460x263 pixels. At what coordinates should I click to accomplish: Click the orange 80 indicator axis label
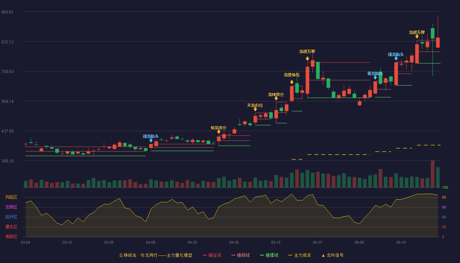click(444, 197)
